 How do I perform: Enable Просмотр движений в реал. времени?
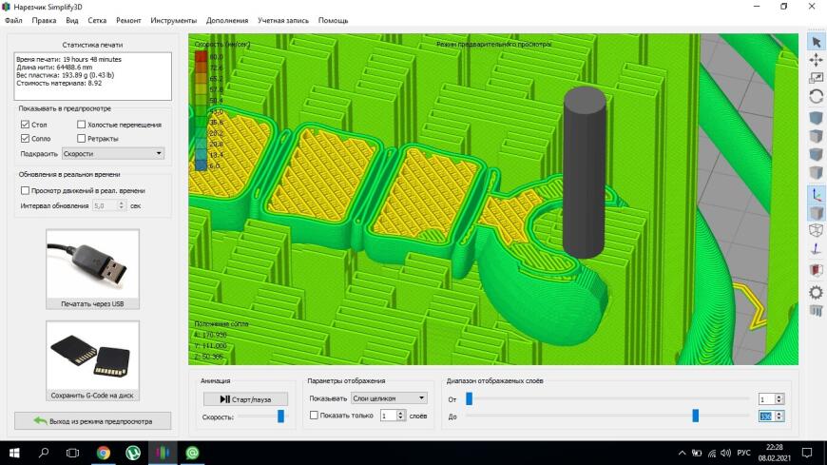click(25, 190)
